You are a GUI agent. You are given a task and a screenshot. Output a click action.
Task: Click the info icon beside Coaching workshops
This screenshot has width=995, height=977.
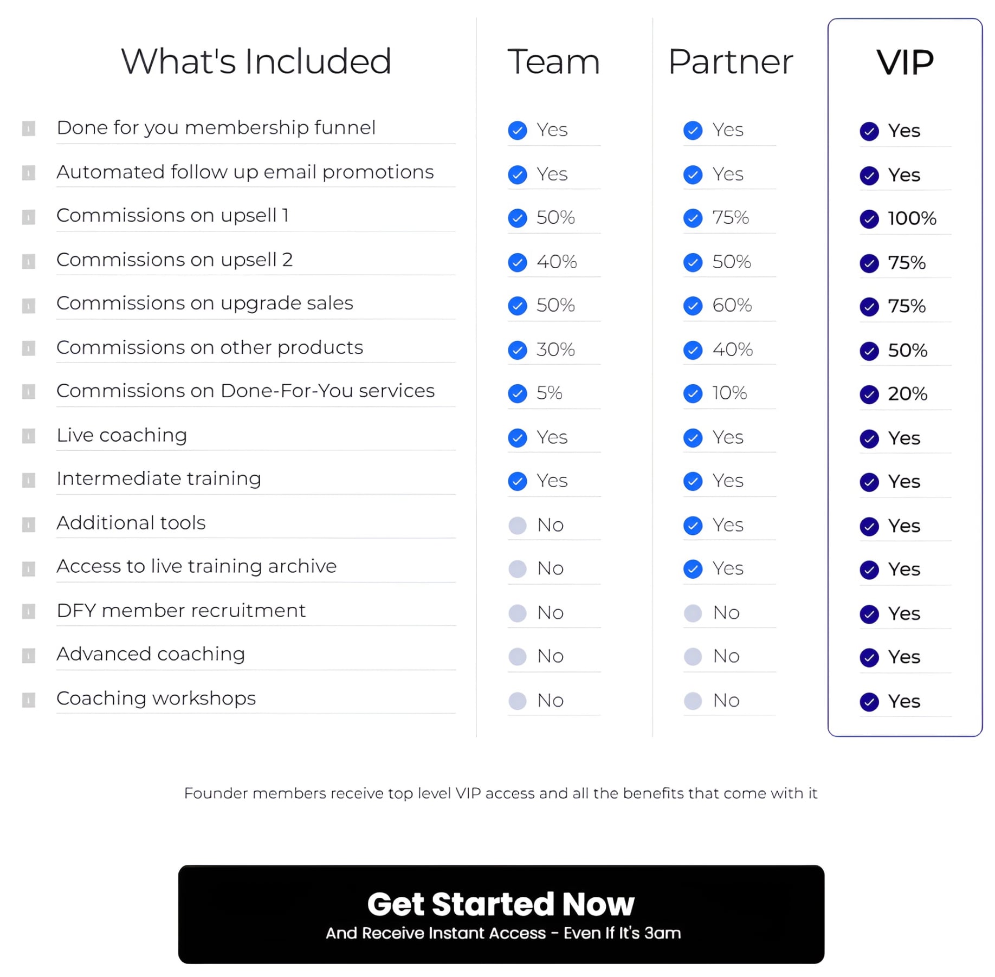[28, 699]
